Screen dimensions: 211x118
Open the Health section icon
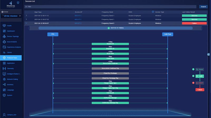(x=4, y=26)
